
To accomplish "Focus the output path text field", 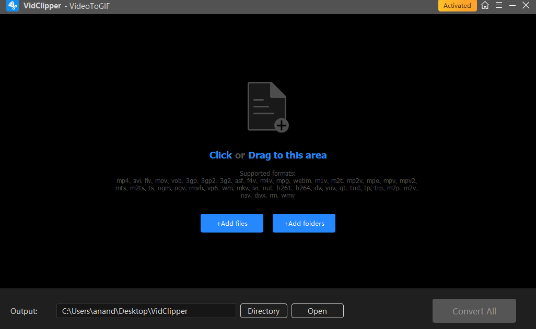I will (146, 311).
